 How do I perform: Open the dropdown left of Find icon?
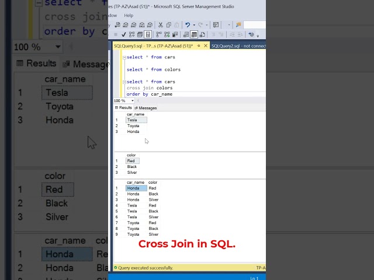(229, 24)
